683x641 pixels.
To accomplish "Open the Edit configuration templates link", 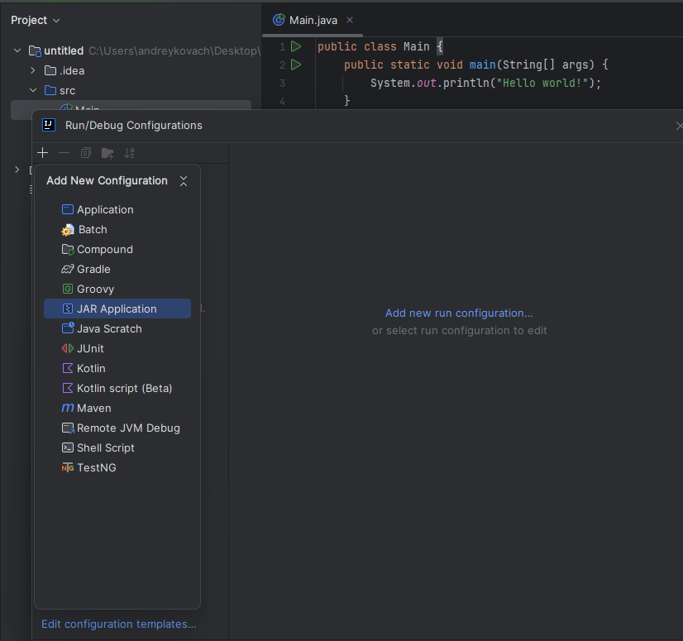I will tap(118, 624).
